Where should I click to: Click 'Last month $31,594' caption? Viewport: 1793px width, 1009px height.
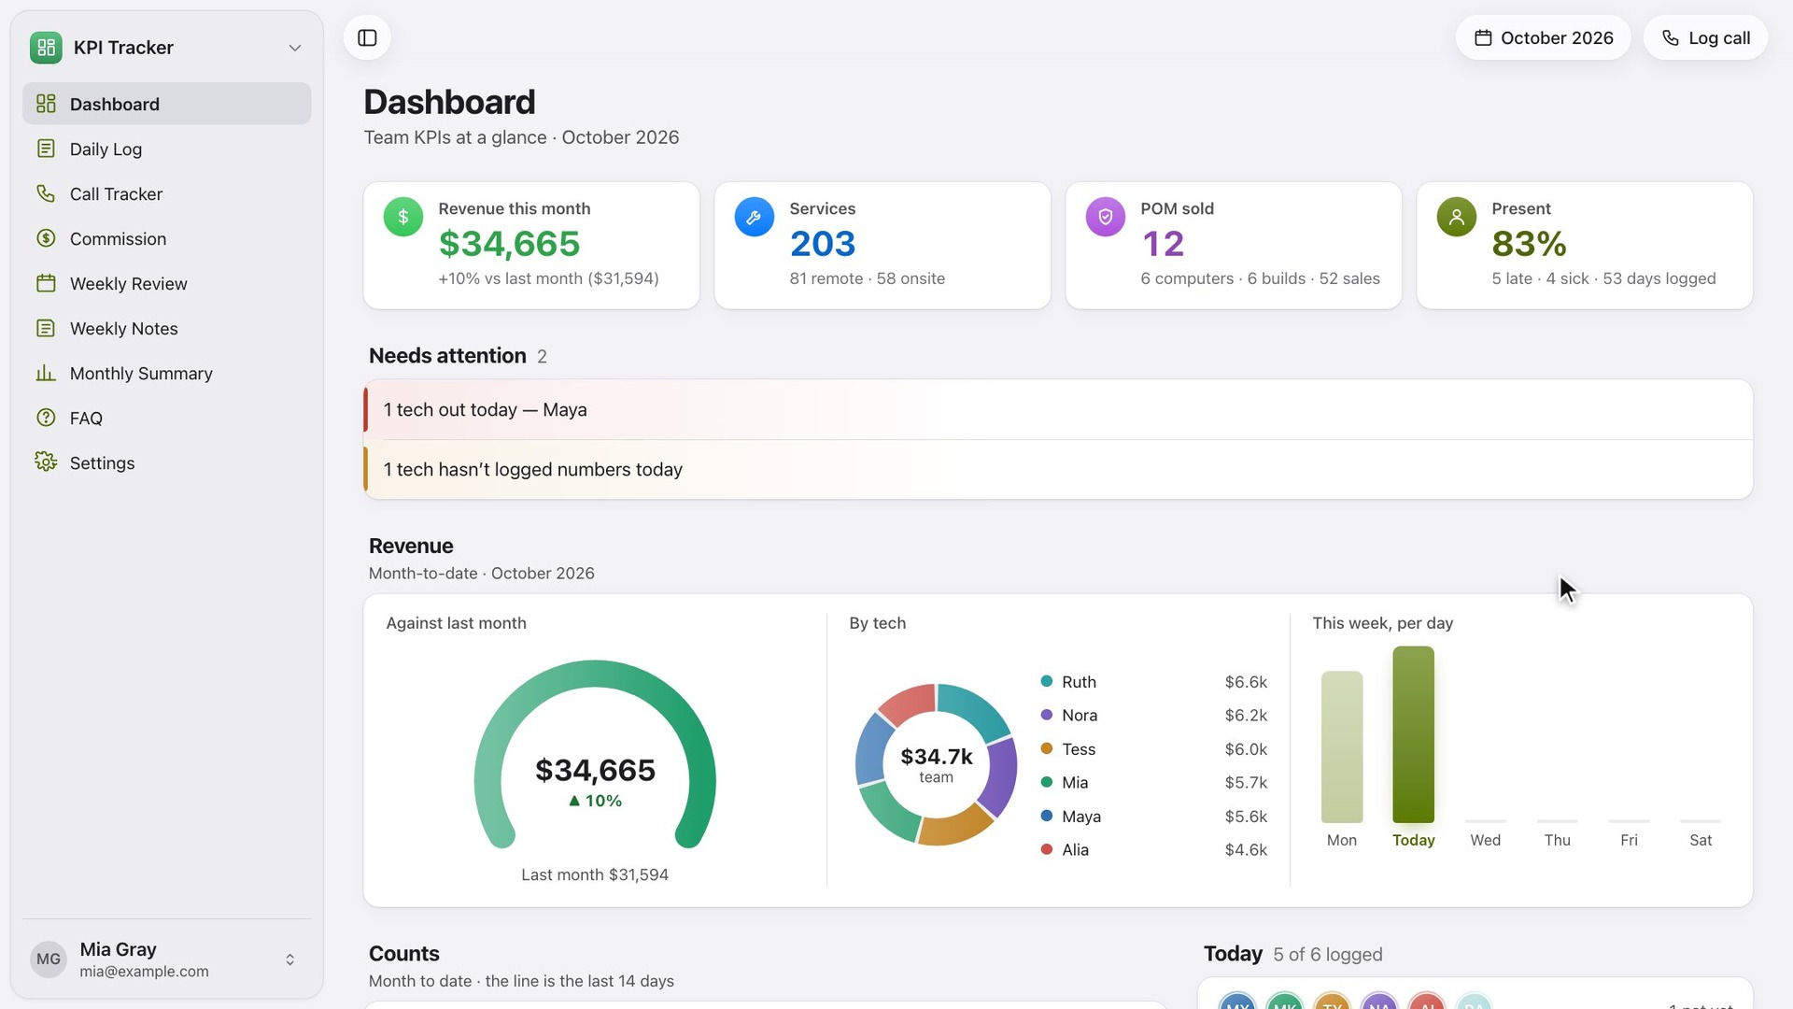coord(595,874)
